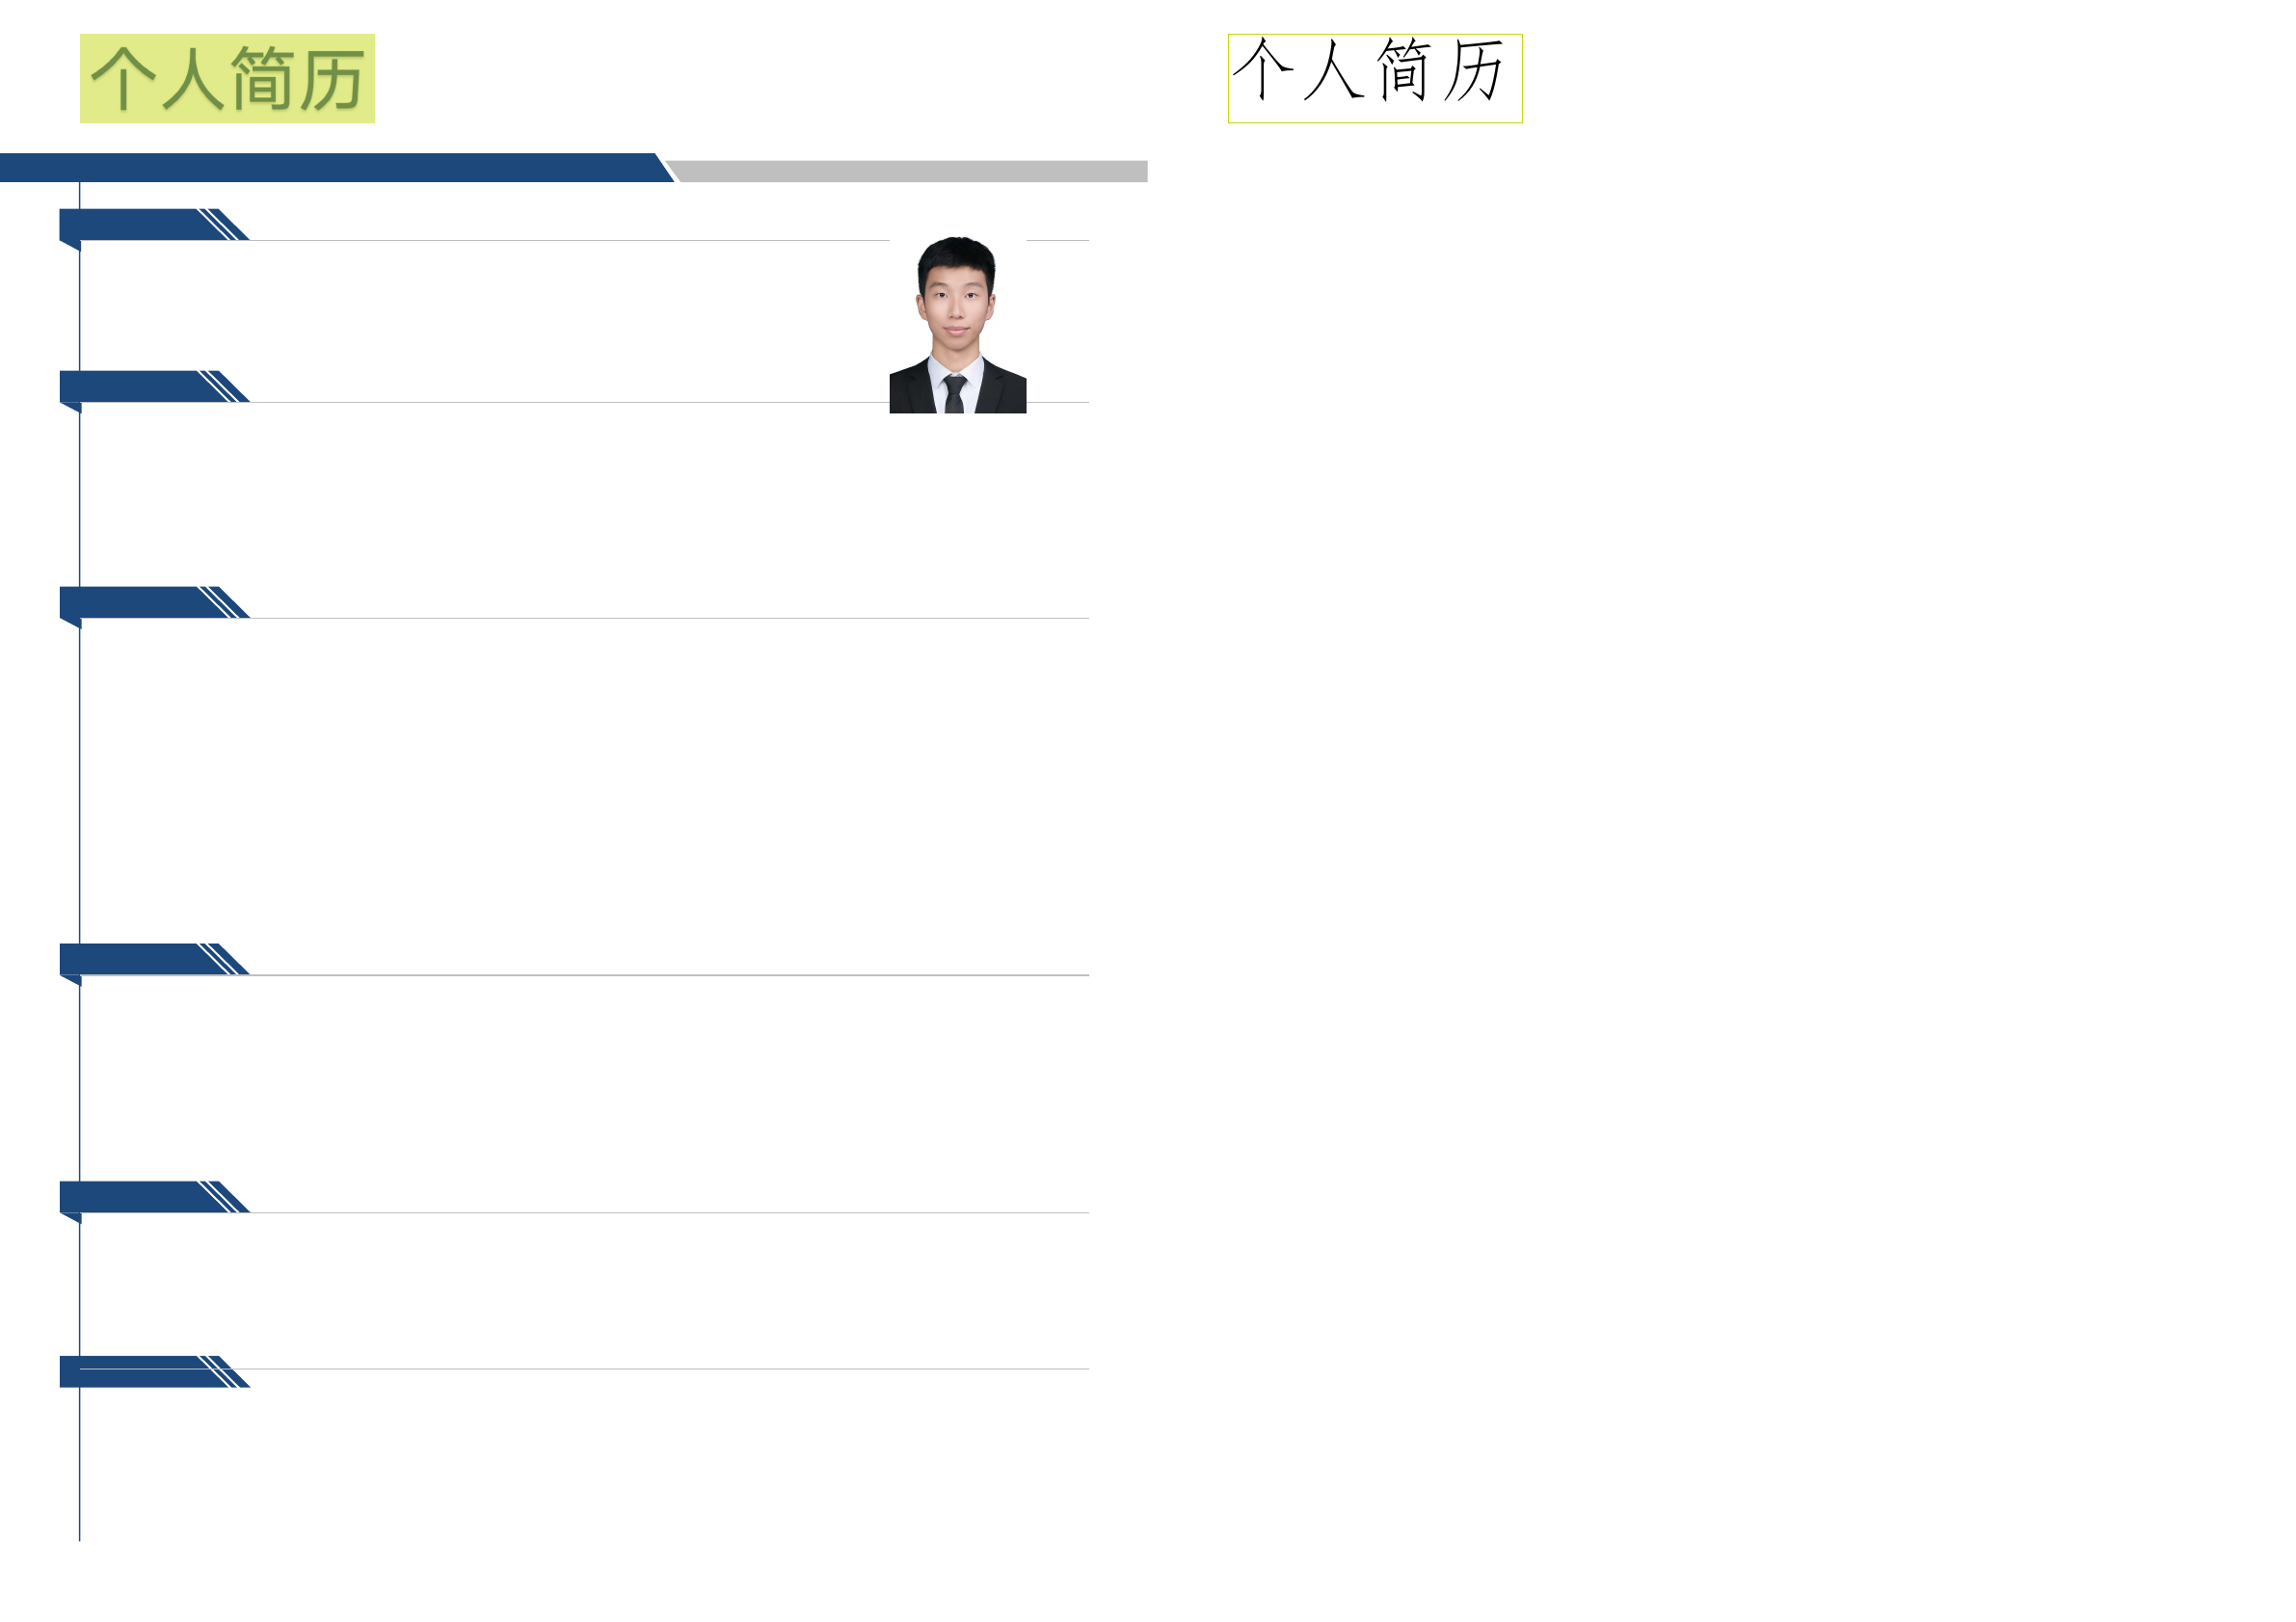
Task: Click the character 人 in the outlined title
Action: point(1333,70)
